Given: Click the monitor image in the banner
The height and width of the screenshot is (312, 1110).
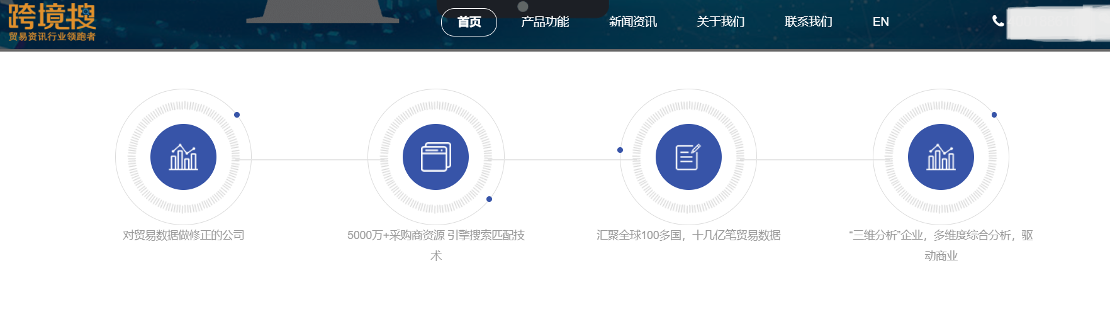Looking at the screenshot, I should coord(322,11).
